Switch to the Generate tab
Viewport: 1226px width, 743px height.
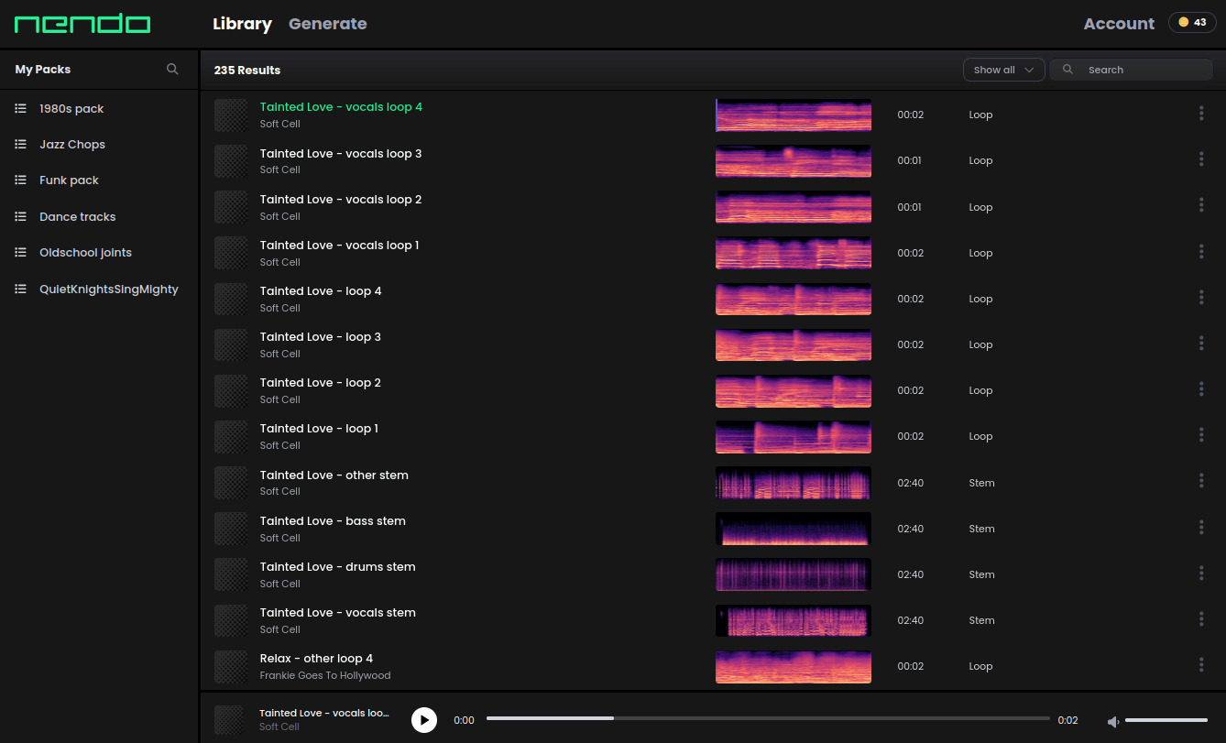click(327, 24)
